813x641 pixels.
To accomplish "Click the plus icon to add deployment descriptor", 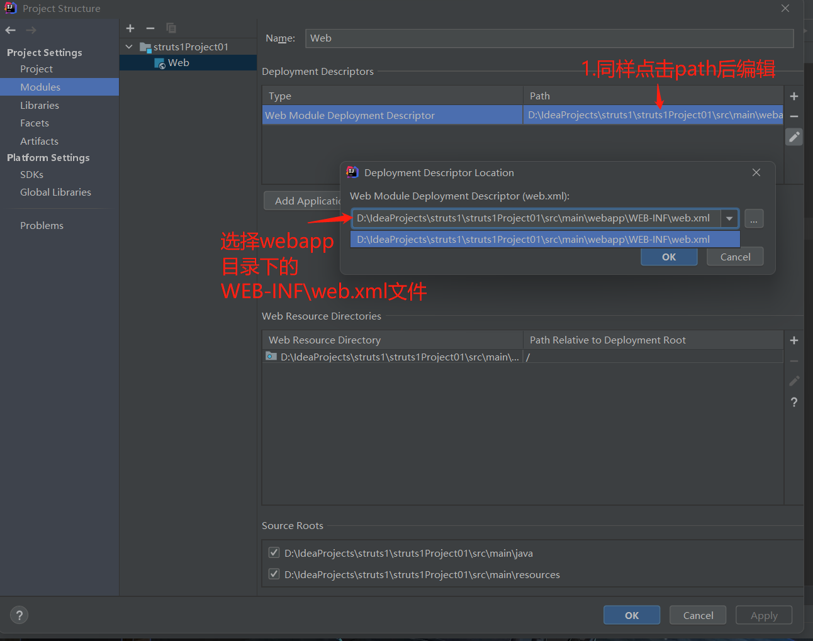I will click(793, 96).
